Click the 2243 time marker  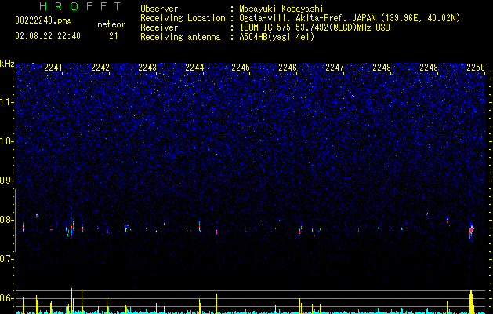[147, 68]
